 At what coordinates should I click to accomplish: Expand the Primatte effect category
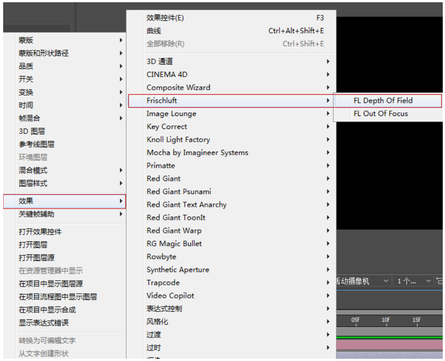pos(231,166)
